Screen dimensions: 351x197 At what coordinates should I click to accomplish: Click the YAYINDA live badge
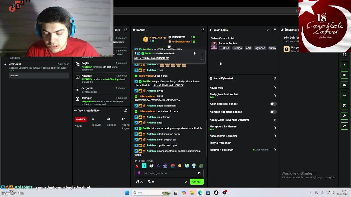tap(81, 119)
